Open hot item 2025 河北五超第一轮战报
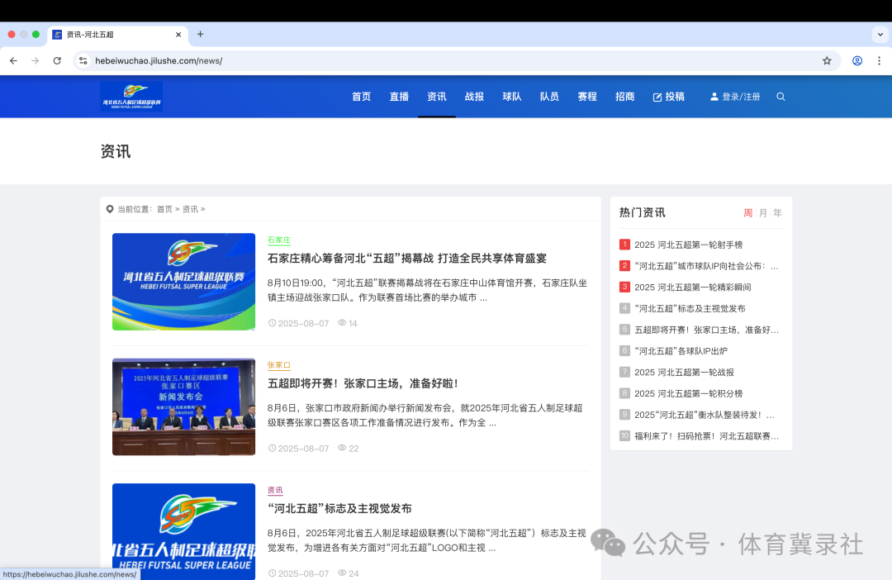This screenshot has width=892, height=580. (684, 373)
